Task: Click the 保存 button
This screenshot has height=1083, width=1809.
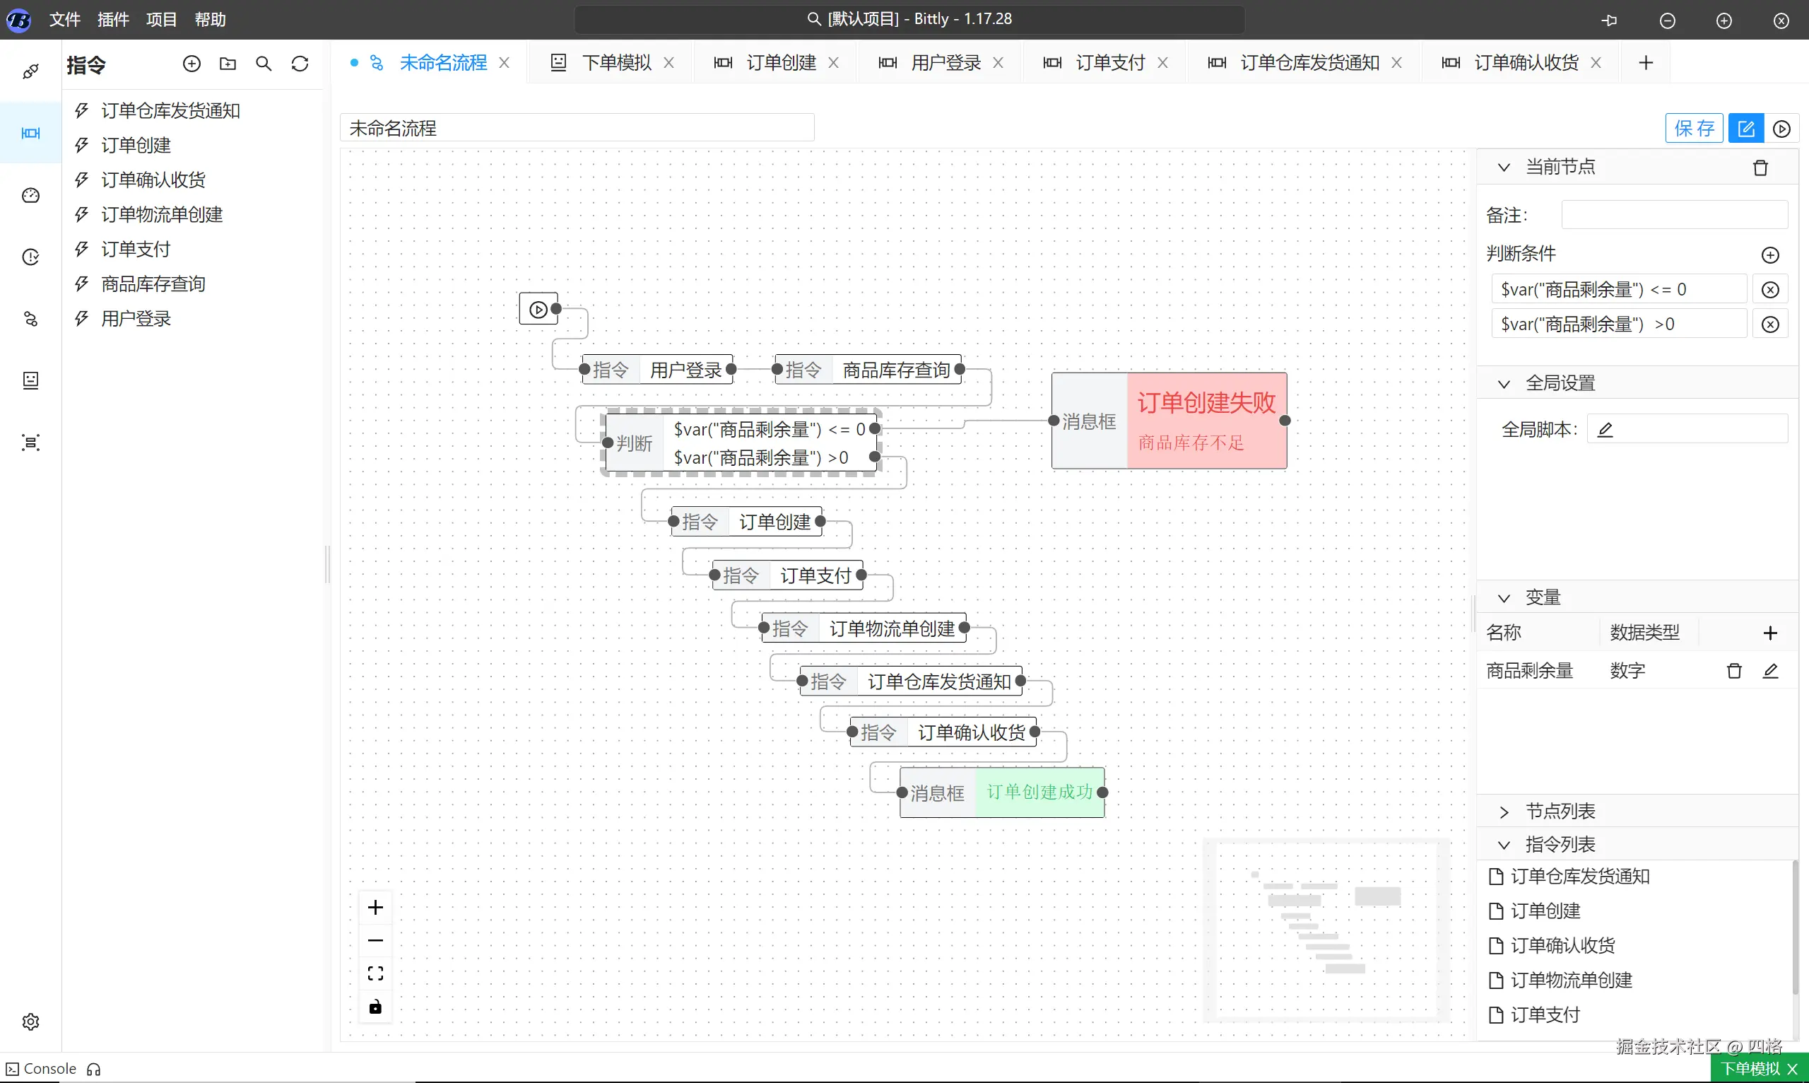Action: [1694, 129]
